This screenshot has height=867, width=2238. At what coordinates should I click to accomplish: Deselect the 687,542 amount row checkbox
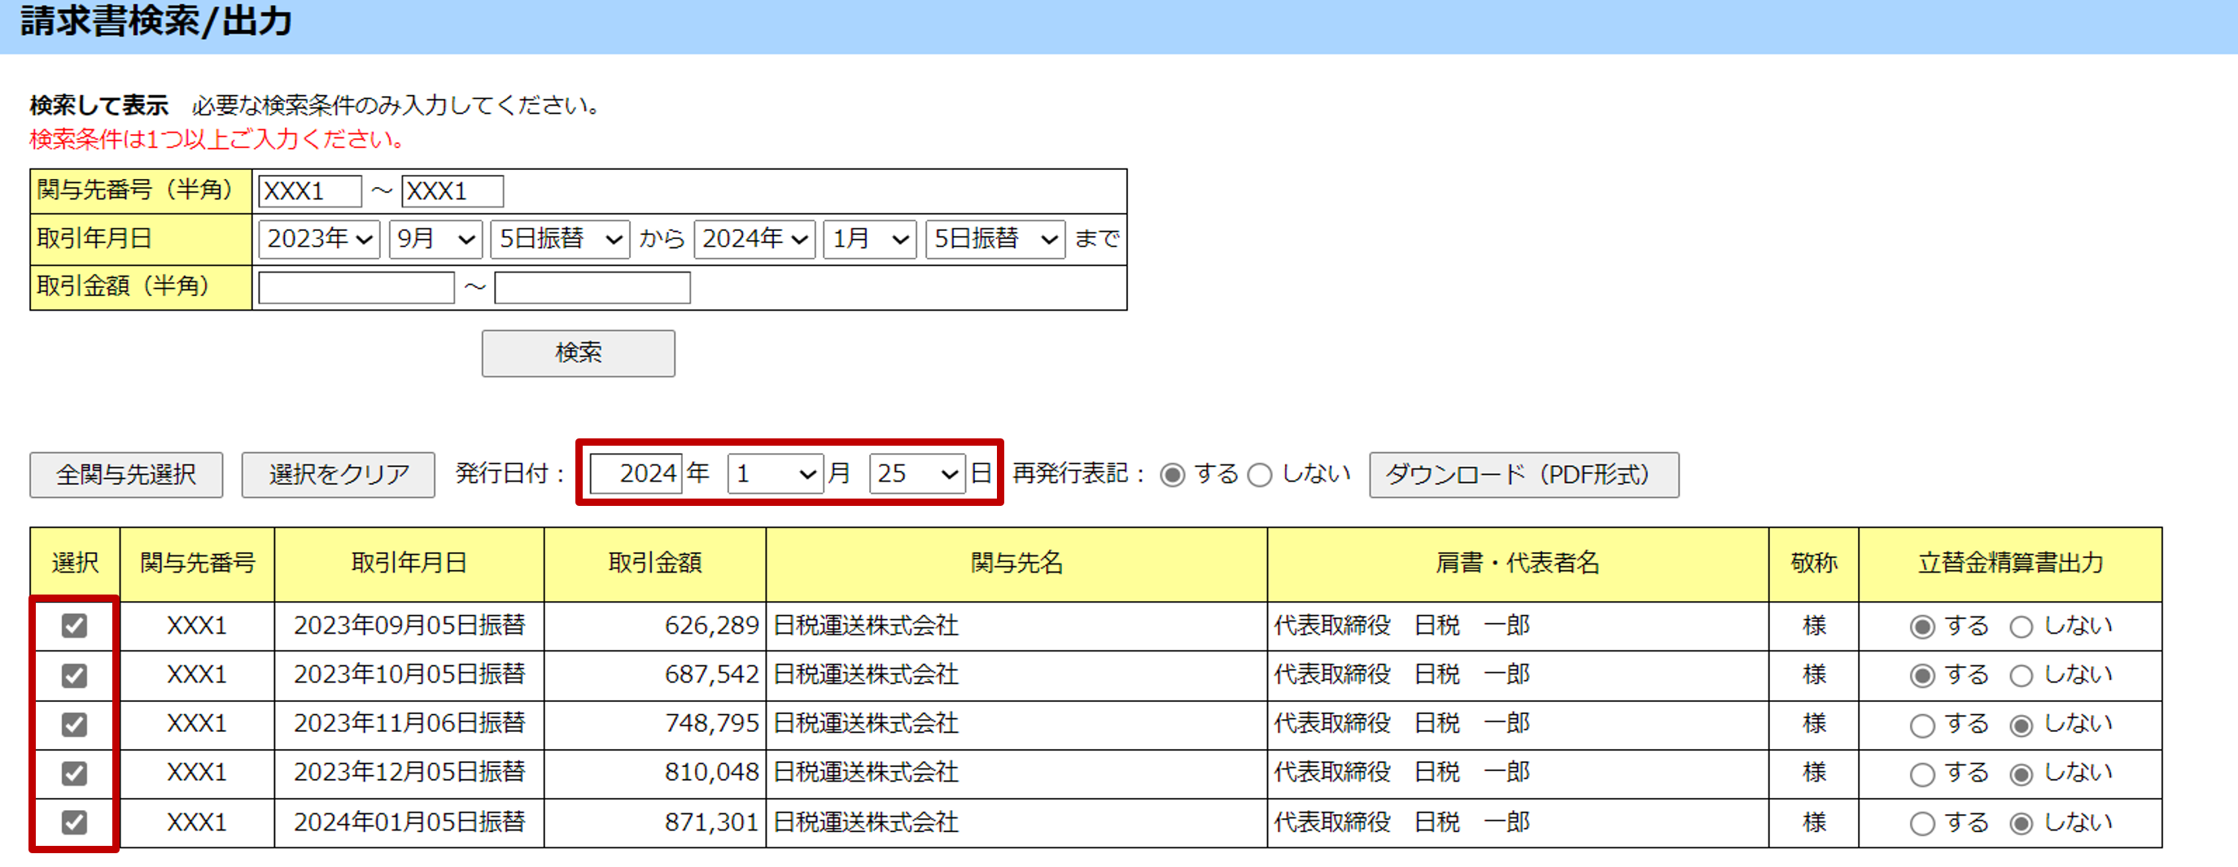click(x=75, y=675)
